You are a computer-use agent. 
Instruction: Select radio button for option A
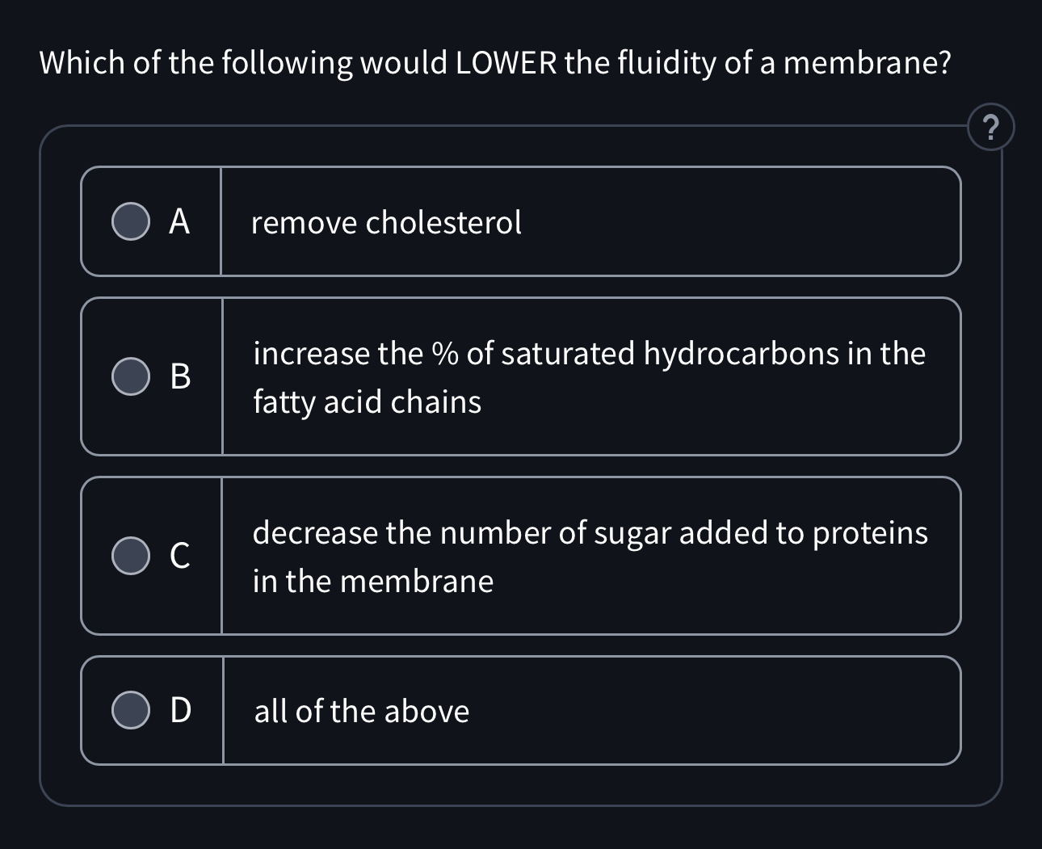(x=131, y=222)
